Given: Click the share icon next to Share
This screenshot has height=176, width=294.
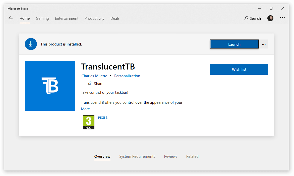Looking at the screenshot, I should [90, 83].
